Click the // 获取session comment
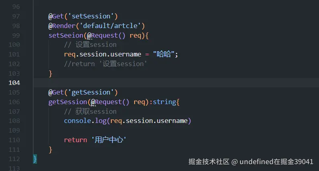The image size is (319, 171). coord(90,111)
